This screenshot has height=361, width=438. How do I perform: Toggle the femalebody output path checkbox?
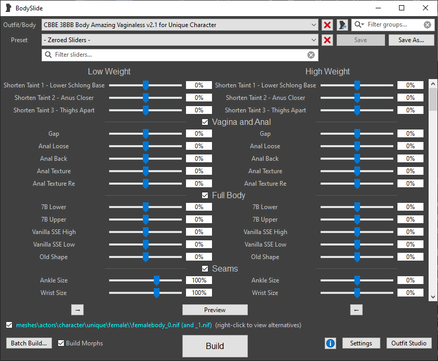pyautogui.click(x=9, y=325)
